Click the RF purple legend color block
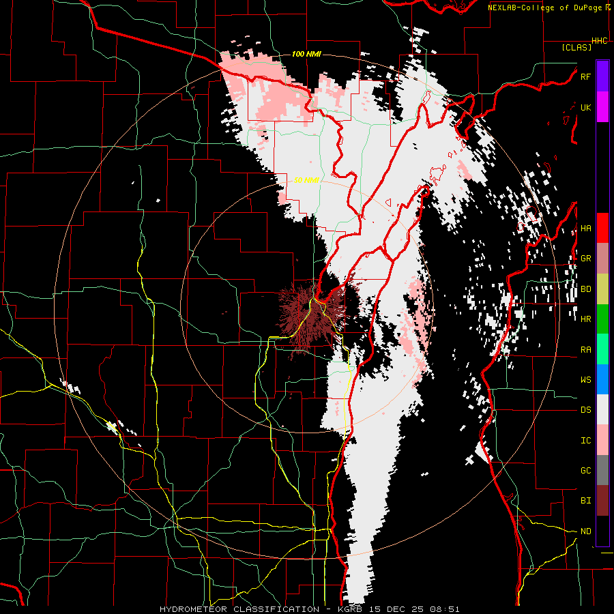The image size is (614, 614). point(602,76)
